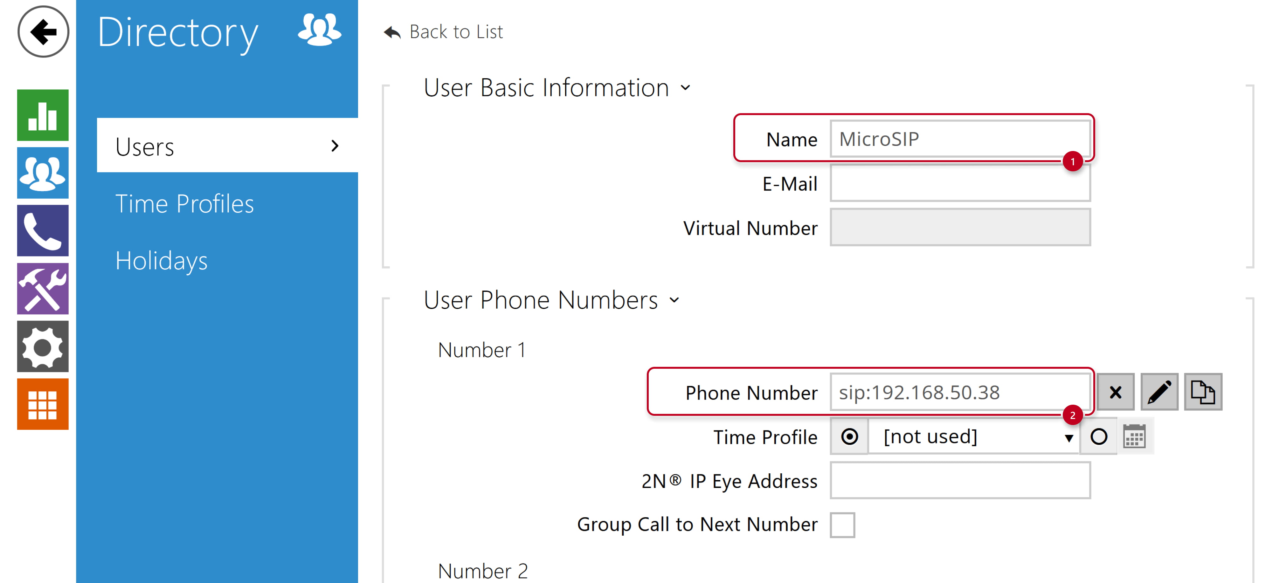This screenshot has width=1272, height=583.
Task: Click the round back arrow button
Action: (x=44, y=32)
